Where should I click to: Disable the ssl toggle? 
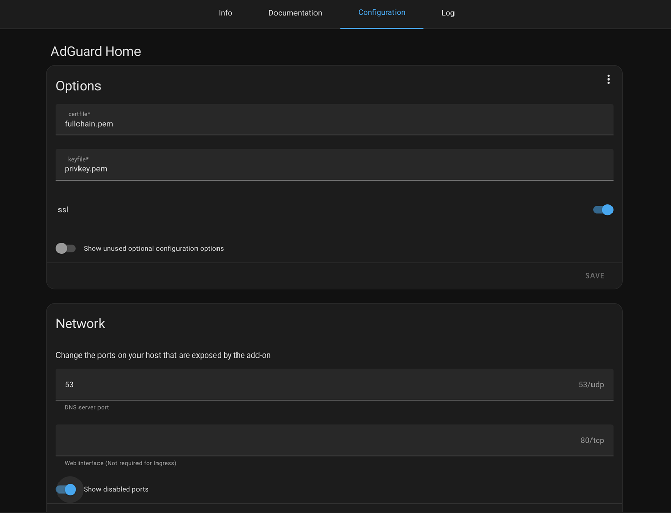(x=602, y=209)
